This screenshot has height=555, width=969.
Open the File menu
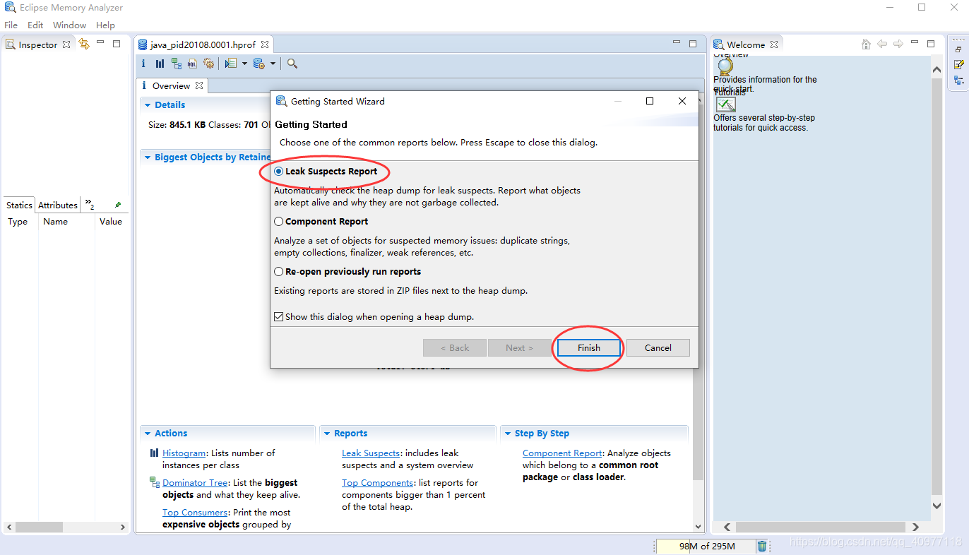click(11, 25)
